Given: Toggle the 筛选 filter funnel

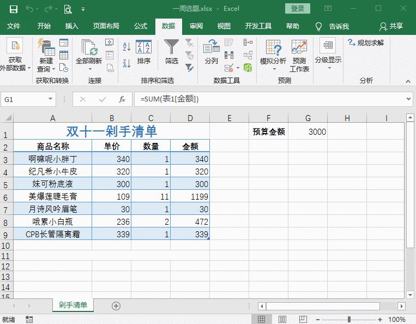Looking at the screenshot, I should pos(171,52).
